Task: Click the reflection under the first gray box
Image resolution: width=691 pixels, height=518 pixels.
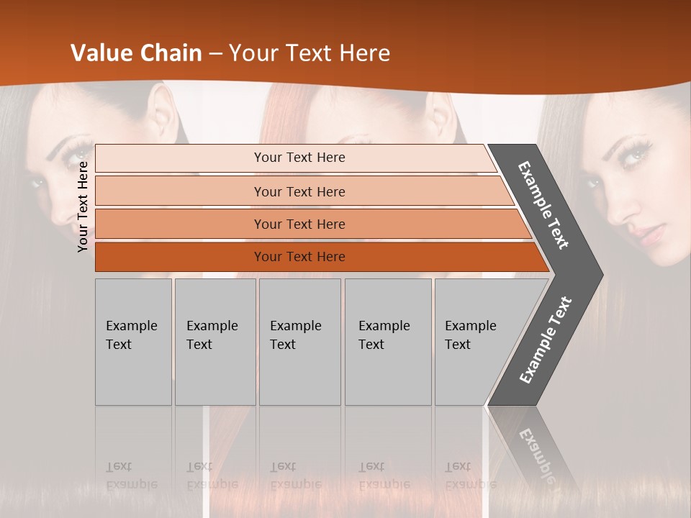Action: pos(133,449)
